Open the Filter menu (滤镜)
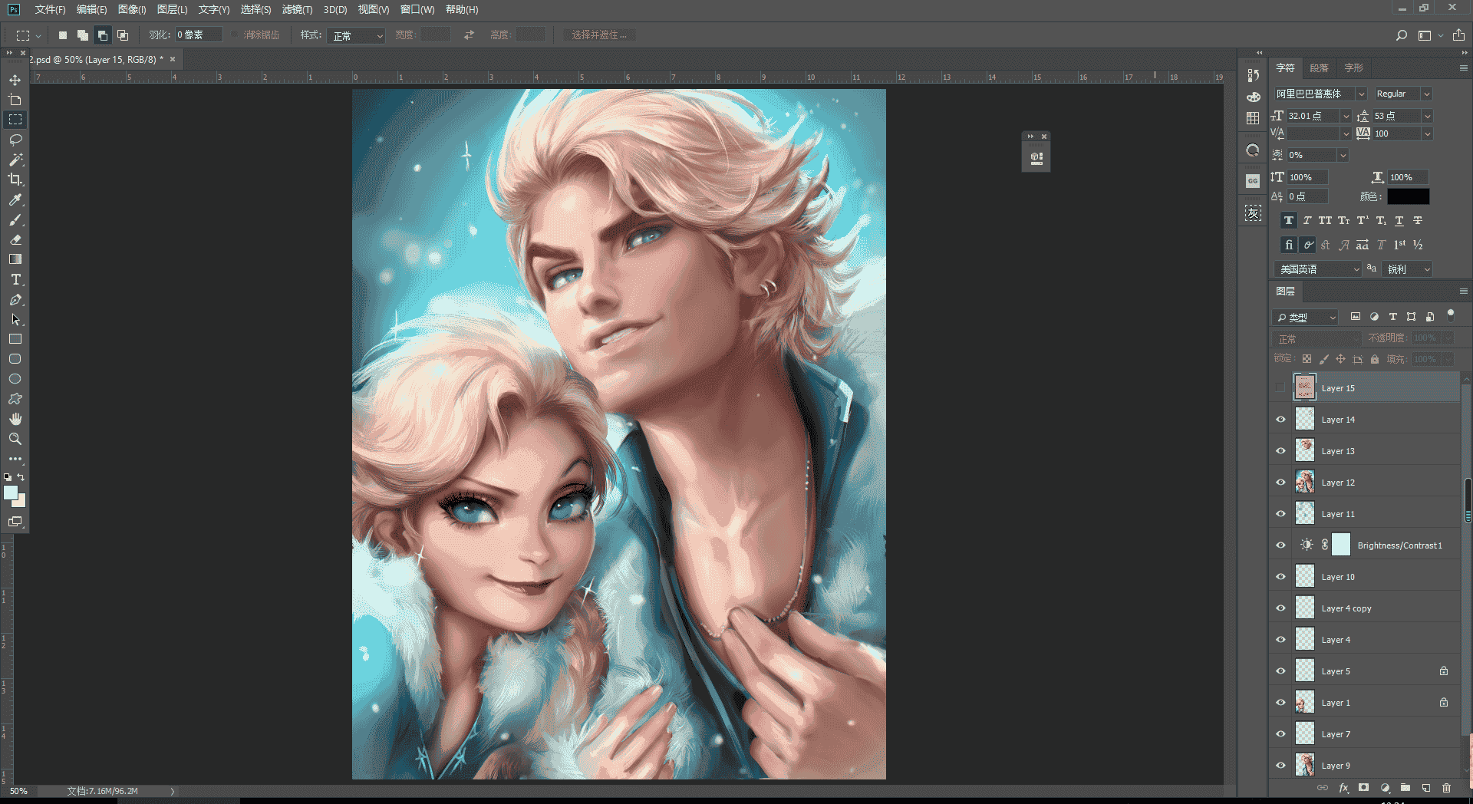The image size is (1473, 804). tap(297, 9)
